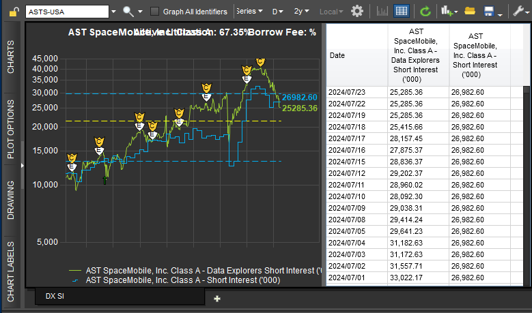Viewport: 532px width, 313px height.
Task: Click the green up-arrow marker on chart
Action: [x=105, y=180]
